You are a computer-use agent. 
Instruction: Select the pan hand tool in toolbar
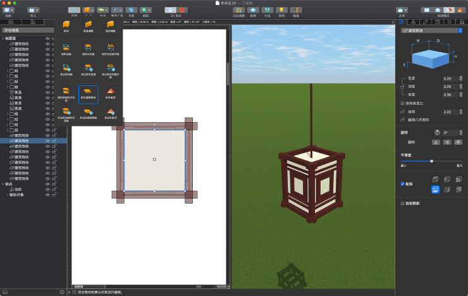pos(132,10)
